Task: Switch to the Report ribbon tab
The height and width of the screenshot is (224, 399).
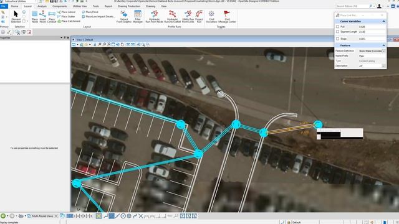Action: point(108,6)
